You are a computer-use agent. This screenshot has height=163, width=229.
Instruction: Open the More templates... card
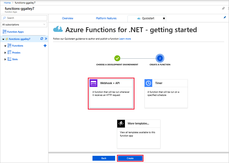[x=139, y=134]
